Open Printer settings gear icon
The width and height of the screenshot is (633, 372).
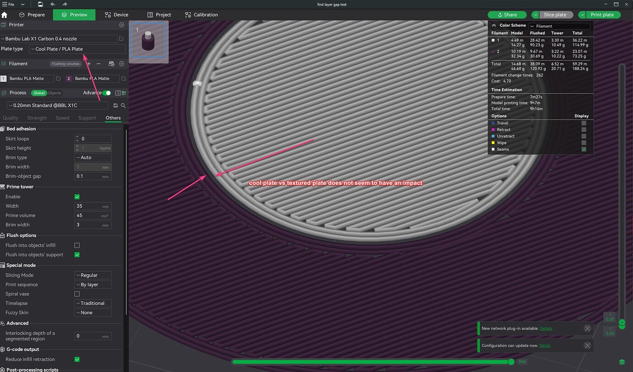(x=122, y=25)
